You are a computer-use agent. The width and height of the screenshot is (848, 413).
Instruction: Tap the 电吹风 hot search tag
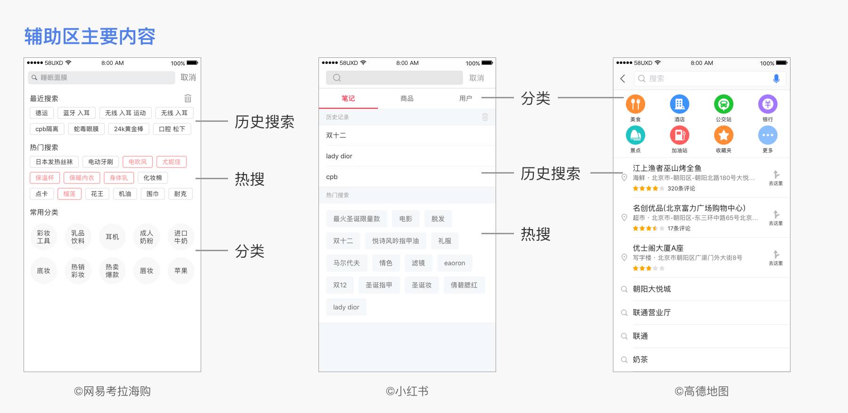pyautogui.click(x=138, y=162)
